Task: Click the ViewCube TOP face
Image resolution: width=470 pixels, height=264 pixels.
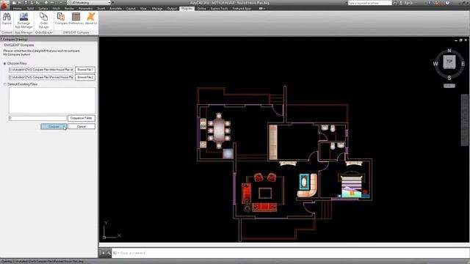Action: click(449, 62)
